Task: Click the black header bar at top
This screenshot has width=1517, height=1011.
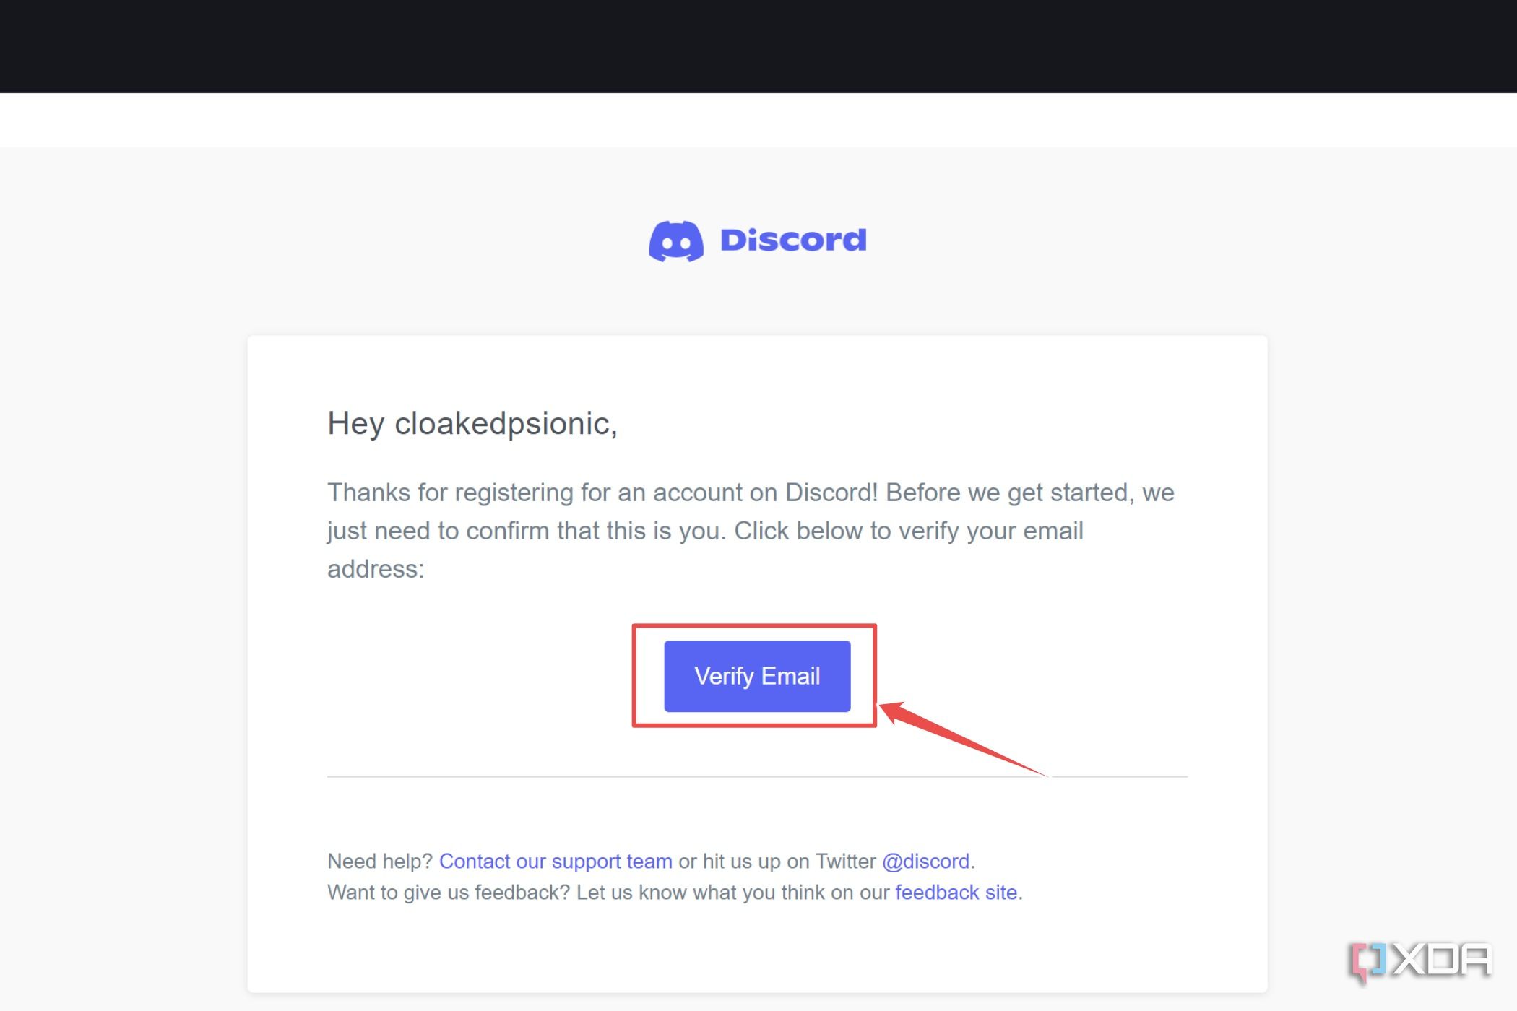Action: tap(758, 45)
